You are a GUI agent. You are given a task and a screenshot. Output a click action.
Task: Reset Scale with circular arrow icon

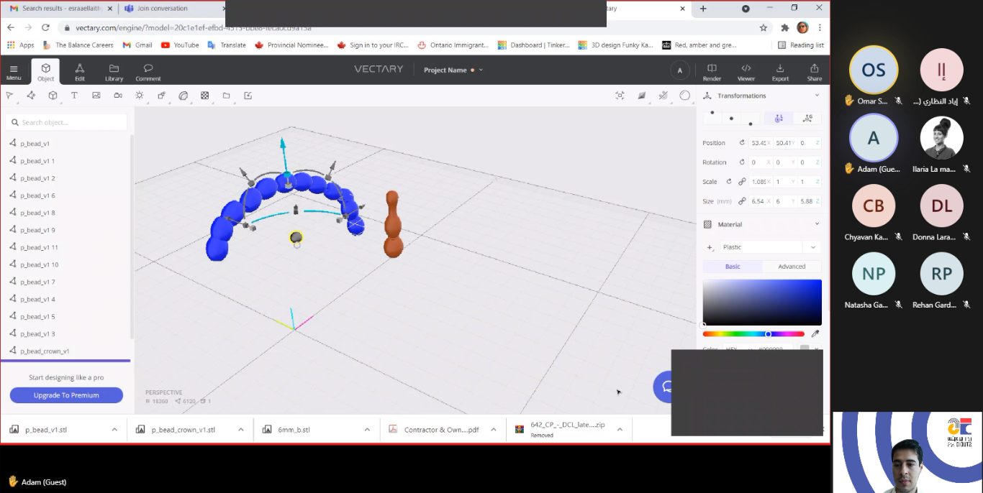point(728,182)
